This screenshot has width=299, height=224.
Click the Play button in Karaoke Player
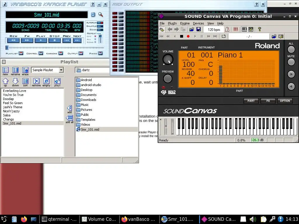pos(41,40)
